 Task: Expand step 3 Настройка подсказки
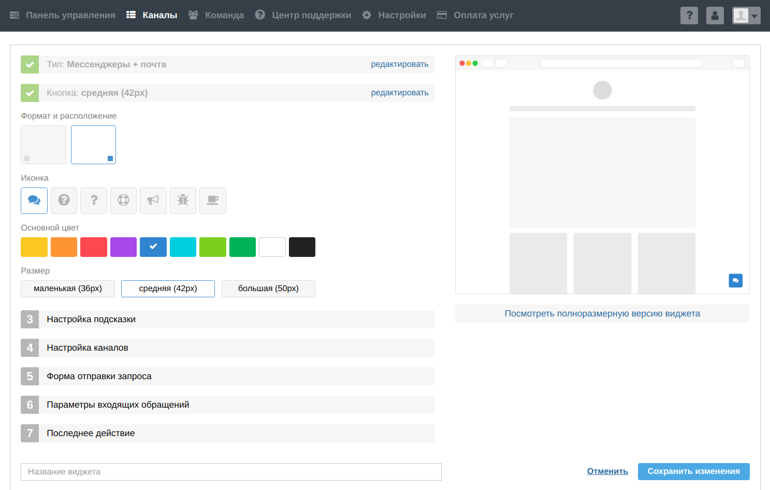[228, 320]
